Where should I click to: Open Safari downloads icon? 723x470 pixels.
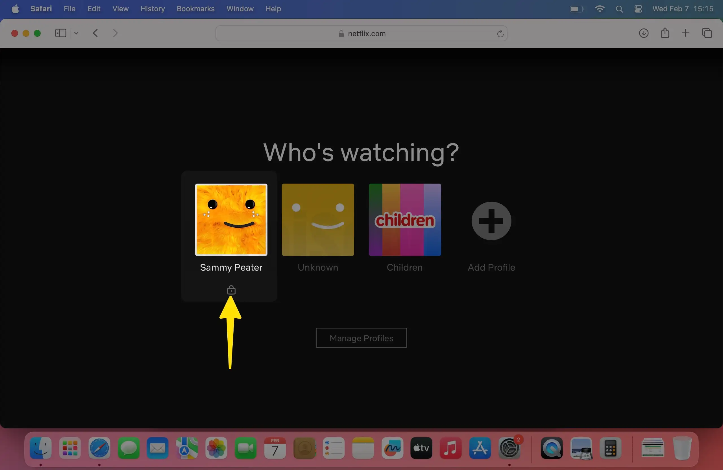[643, 33]
